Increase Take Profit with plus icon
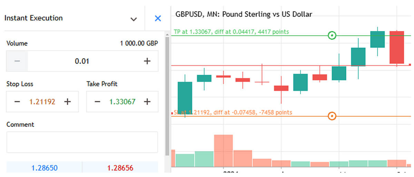The height and width of the screenshot is (177, 414). coord(147,102)
